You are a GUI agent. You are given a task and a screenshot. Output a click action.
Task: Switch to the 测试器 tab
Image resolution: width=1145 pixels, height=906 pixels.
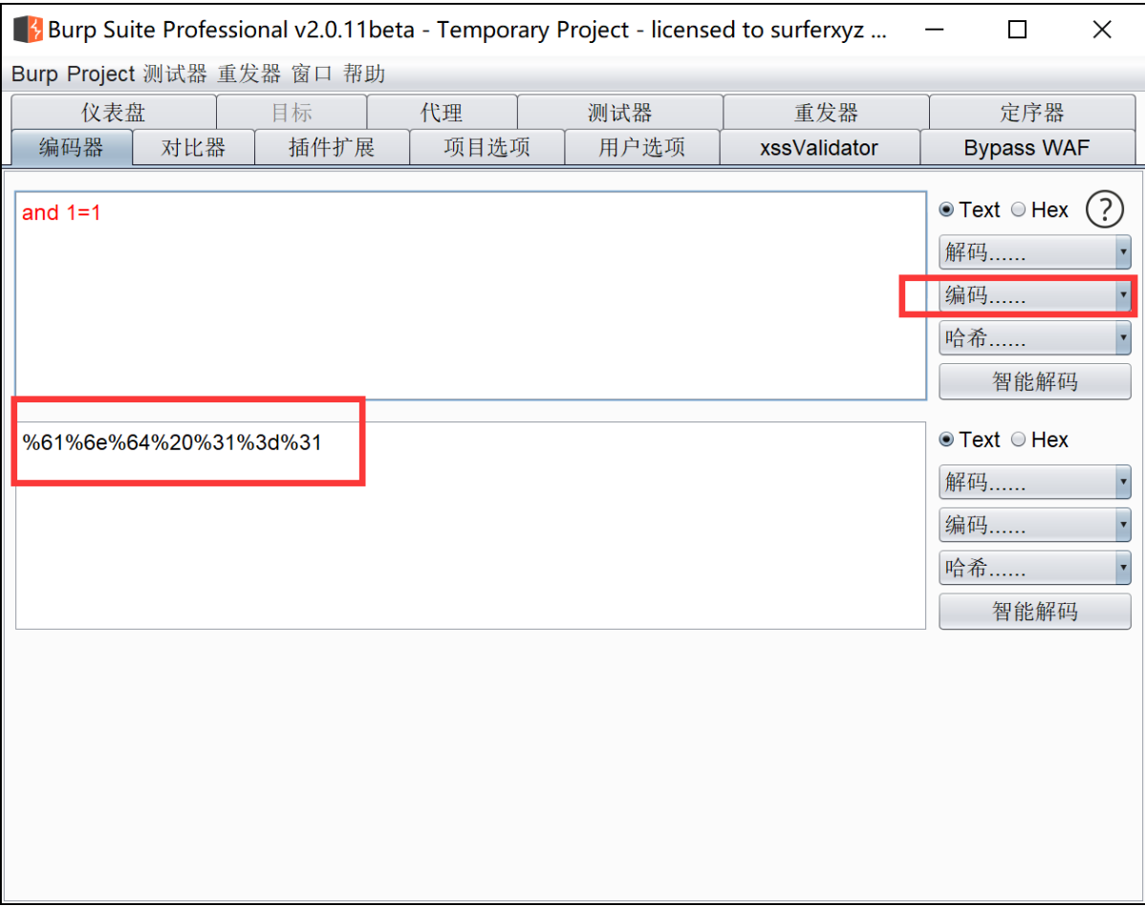point(620,113)
